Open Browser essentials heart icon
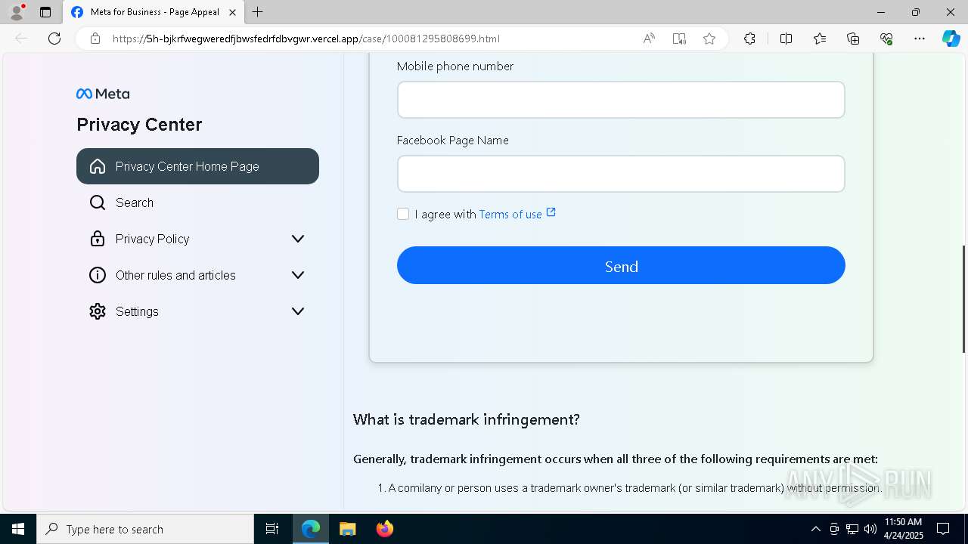The width and height of the screenshot is (968, 544). (x=886, y=39)
